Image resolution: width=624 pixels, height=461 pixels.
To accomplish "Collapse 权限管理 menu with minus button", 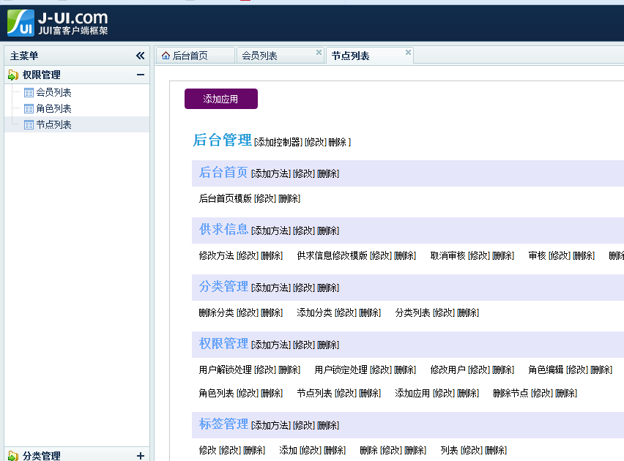I will tap(140, 75).
